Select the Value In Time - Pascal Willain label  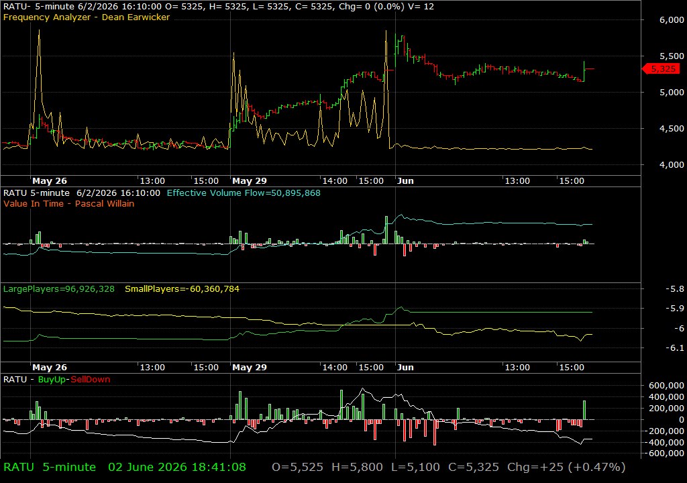pos(69,203)
